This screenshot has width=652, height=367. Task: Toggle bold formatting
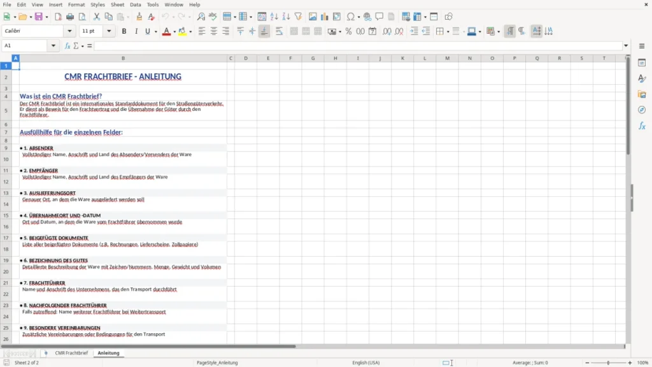pyautogui.click(x=124, y=31)
